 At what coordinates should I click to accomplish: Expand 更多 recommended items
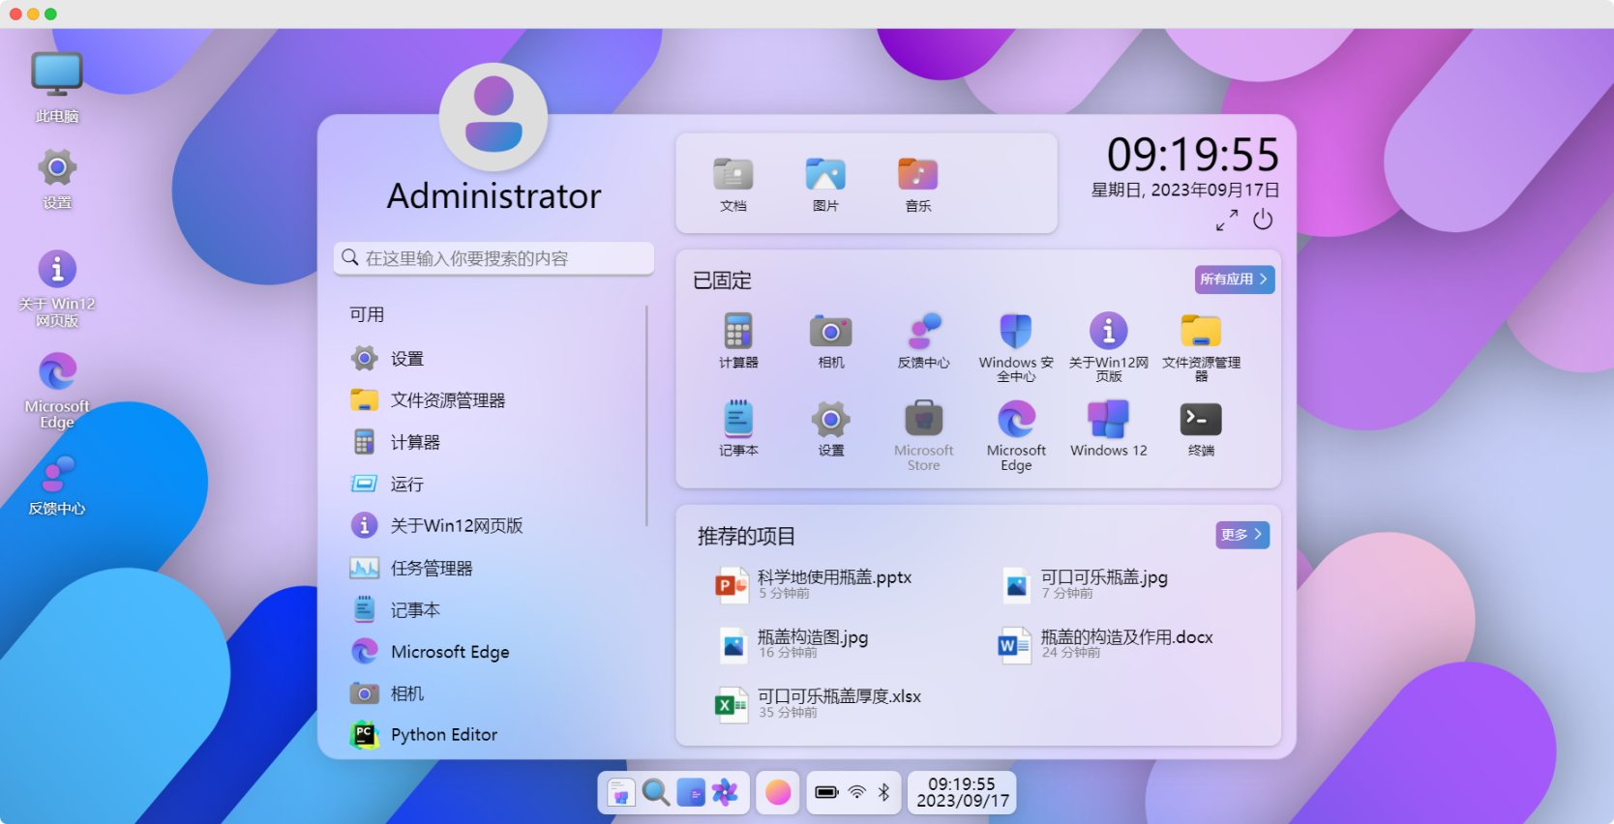(1242, 535)
